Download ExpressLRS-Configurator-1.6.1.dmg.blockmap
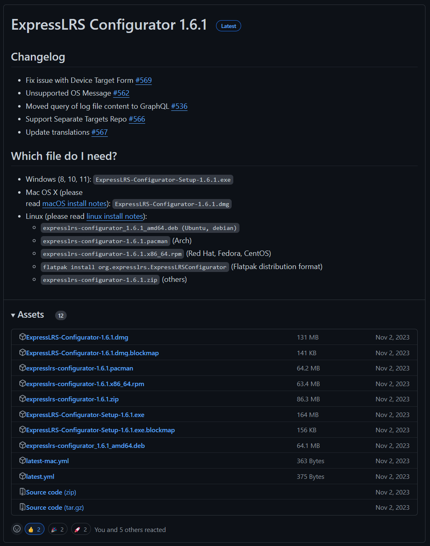Viewport: 430px width, 546px height. tap(92, 353)
